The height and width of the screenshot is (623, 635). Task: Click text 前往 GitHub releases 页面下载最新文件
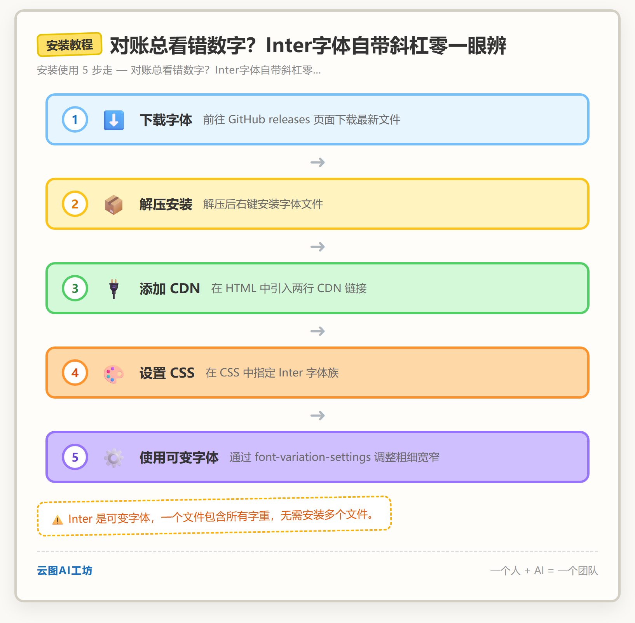pos(302,120)
